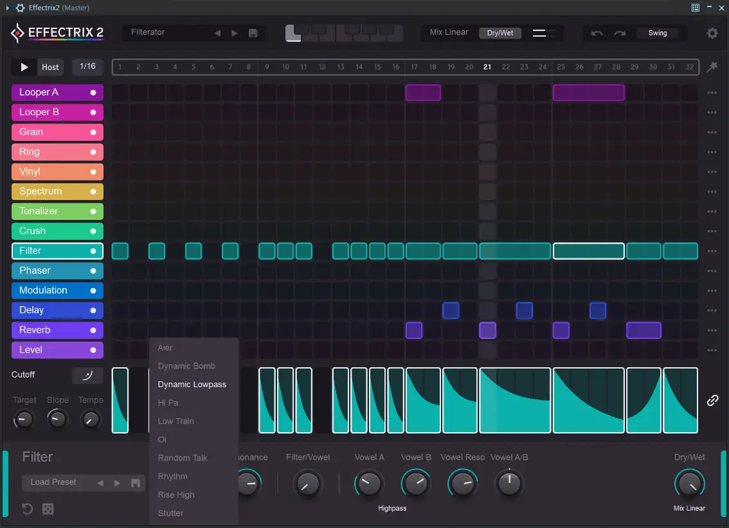
Task: Click the Slope knob
Action: pos(57,419)
